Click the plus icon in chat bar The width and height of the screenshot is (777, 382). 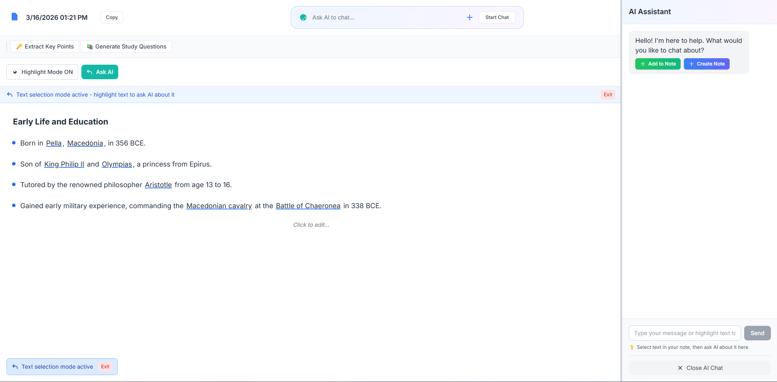coord(470,17)
